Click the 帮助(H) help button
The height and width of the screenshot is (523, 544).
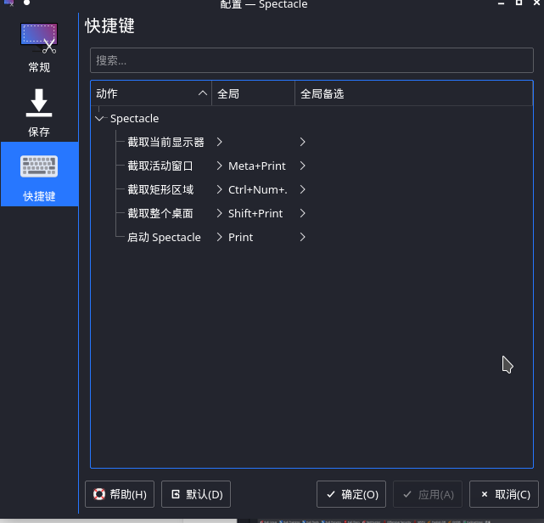(120, 494)
